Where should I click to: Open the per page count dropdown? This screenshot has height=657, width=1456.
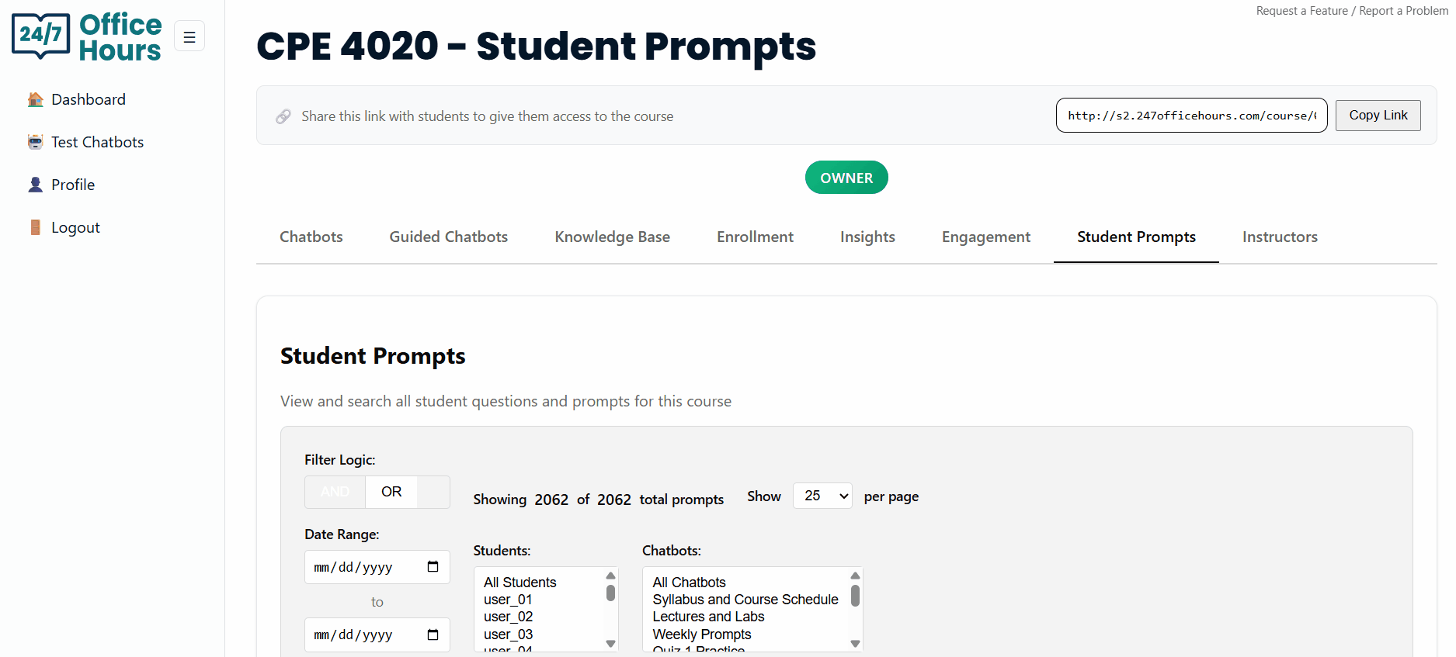pos(822,496)
